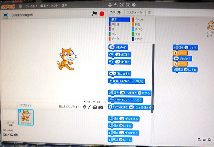
Task: Click the red stop button
Action: coord(102,14)
